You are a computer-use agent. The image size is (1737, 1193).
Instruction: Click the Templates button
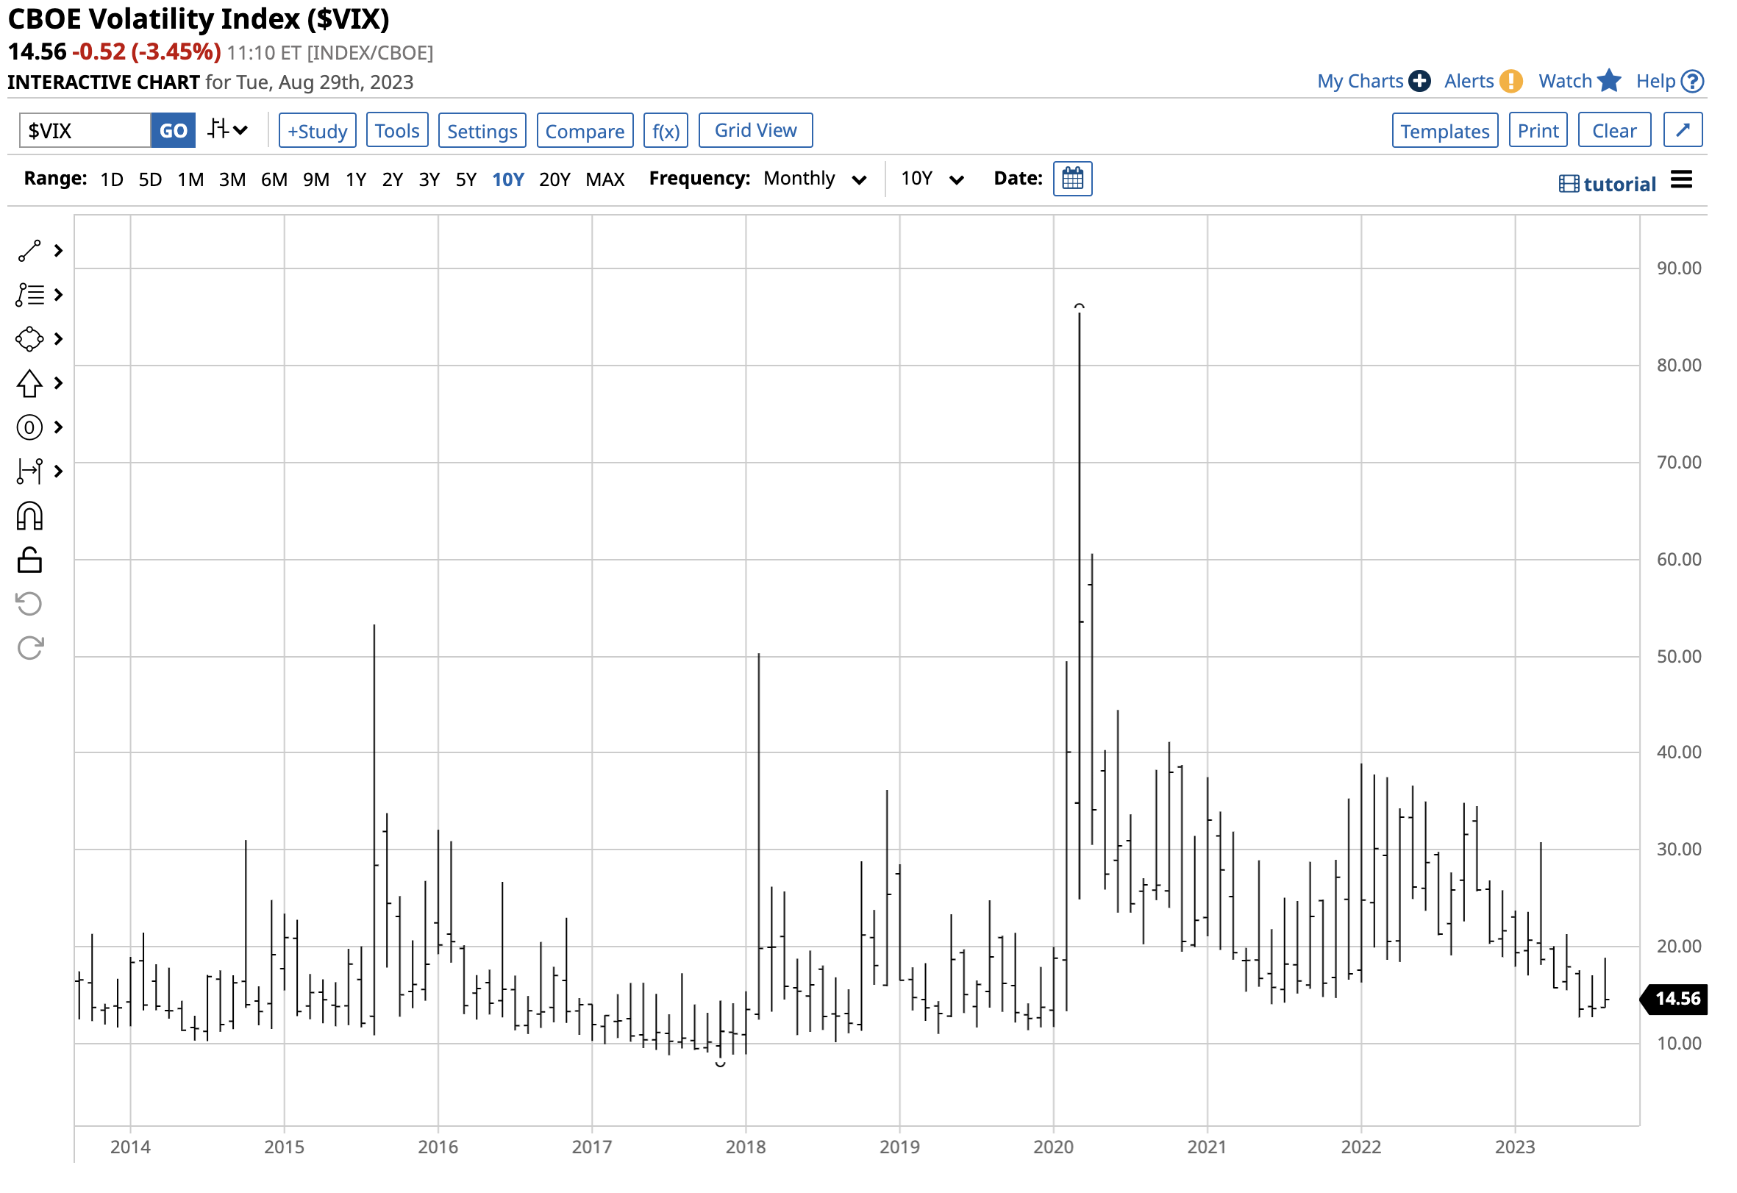point(1446,132)
